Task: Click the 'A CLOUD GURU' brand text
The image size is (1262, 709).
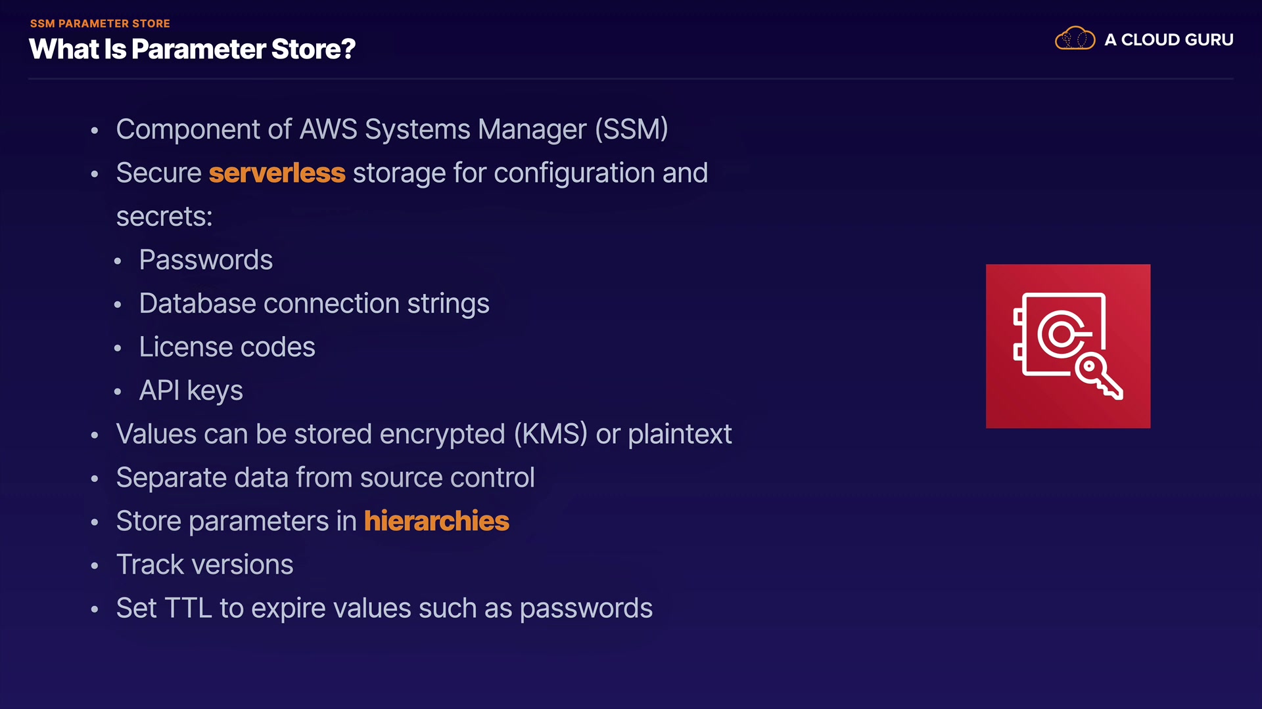Action: (1169, 40)
